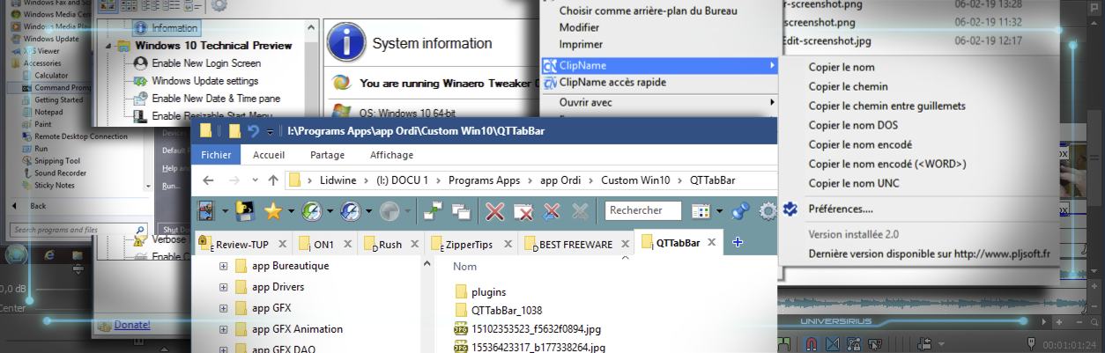Open the plugins folder
The height and width of the screenshot is (353, 1105).
click(481, 291)
